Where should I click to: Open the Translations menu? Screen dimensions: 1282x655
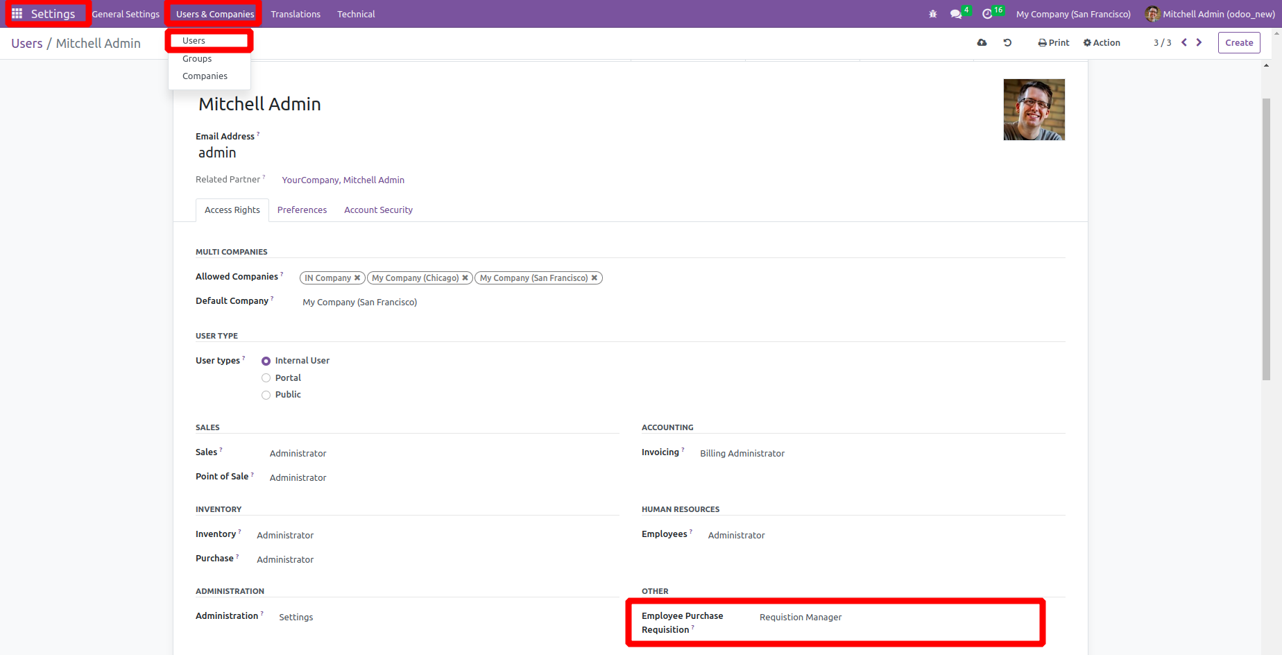tap(296, 14)
